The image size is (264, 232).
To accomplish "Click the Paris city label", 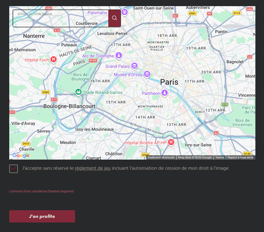I will pyautogui.click(x=169, y=82).
